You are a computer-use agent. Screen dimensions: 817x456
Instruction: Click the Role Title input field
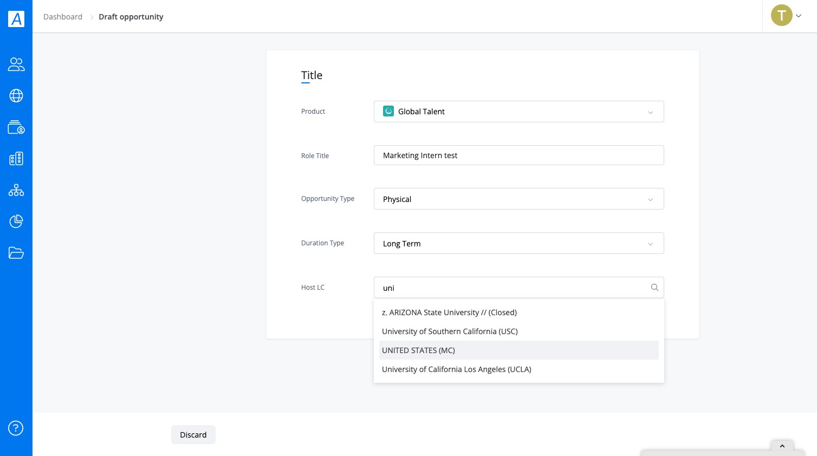518,155
